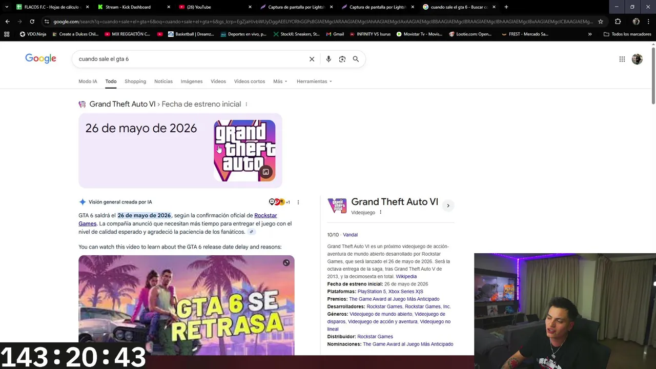Viewport: 656px width, 369px height.
Task: Play the 'GTA 6 SE RETRASA' video thumbnail
Action: 187,305
